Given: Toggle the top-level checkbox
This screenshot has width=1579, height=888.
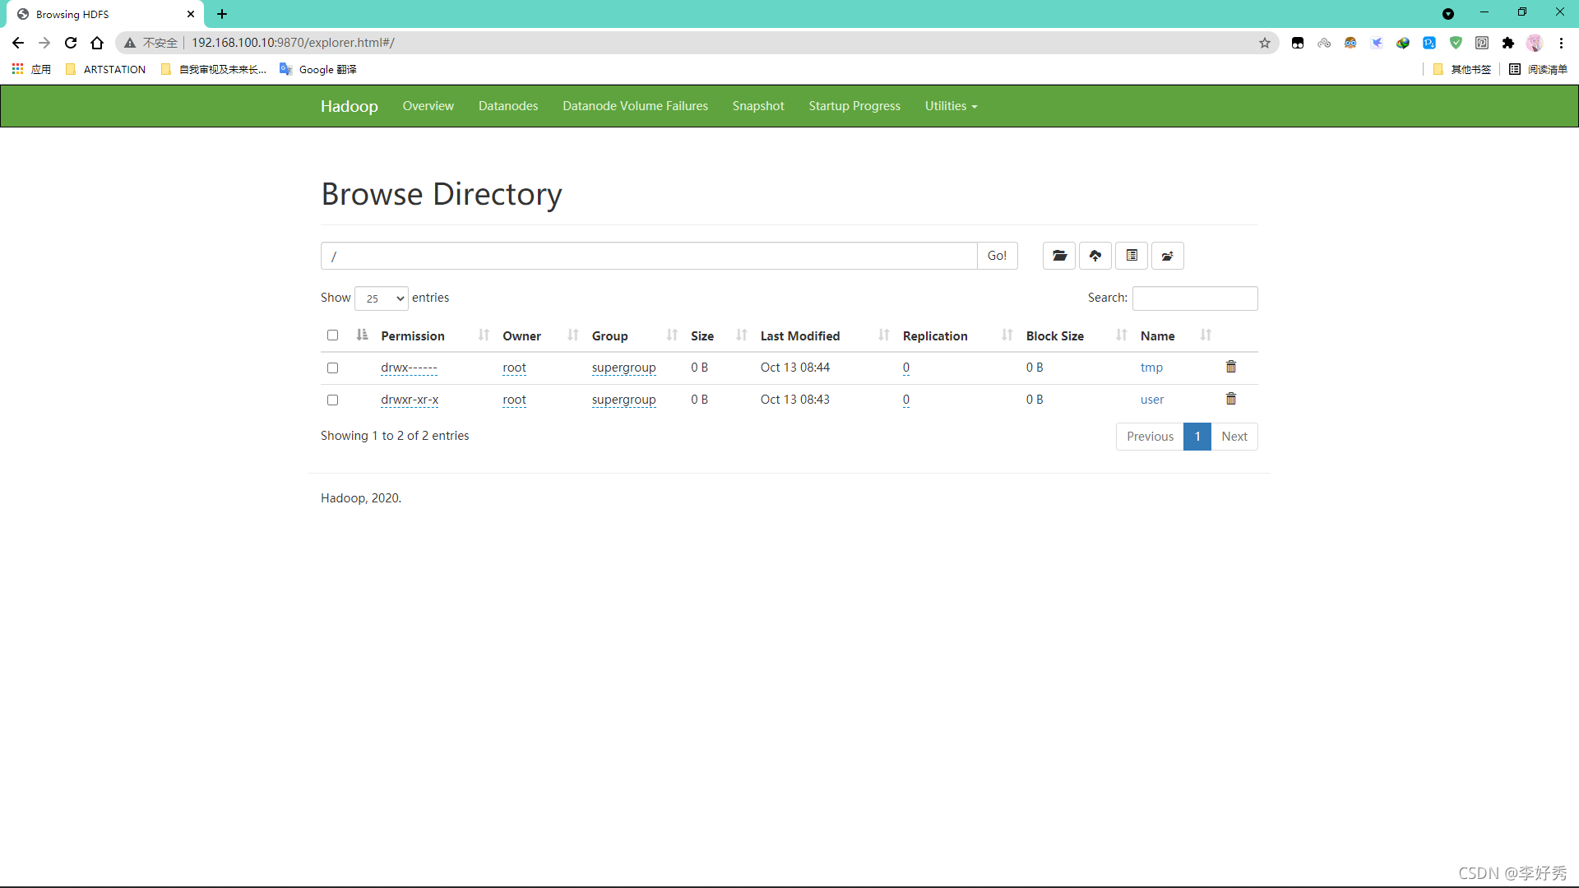Looking at the screenshot, I should tap(333, 335).
